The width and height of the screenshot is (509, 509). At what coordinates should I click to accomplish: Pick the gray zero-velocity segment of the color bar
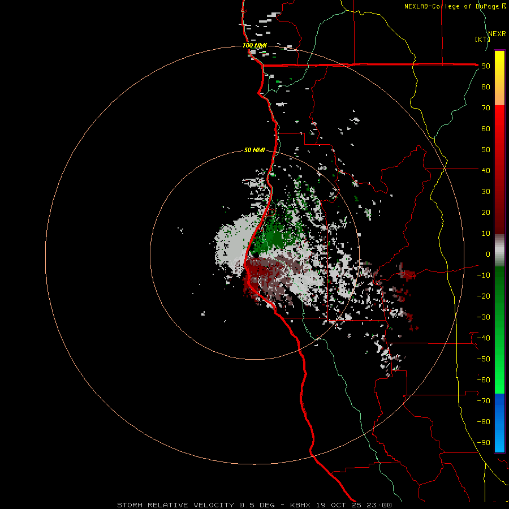tap(499, 251)
